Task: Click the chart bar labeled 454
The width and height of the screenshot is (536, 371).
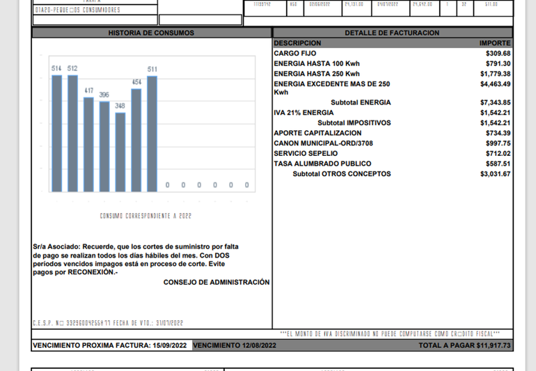Action: pyautogui.click(x=136, y=140)
